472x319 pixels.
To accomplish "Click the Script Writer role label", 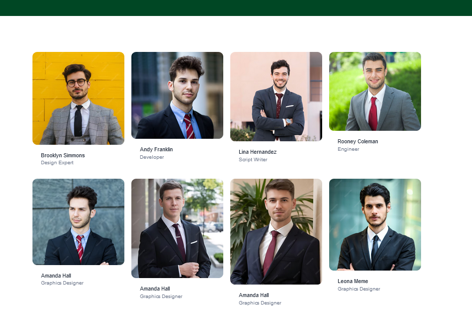I will [253, 160].
